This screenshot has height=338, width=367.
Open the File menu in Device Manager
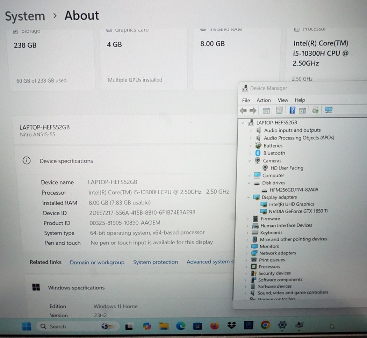246,100
